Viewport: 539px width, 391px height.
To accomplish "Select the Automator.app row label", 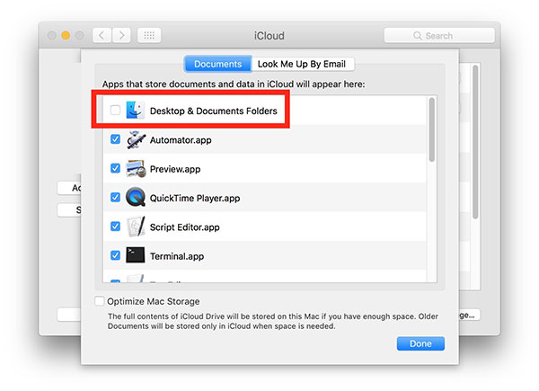I will (181, 140).
